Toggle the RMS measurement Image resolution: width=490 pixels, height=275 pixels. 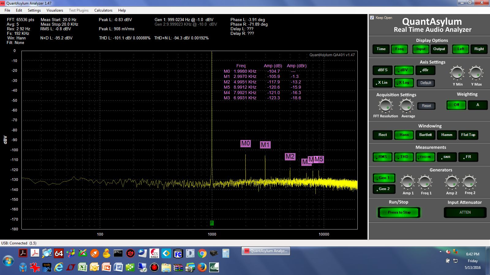[383, 157]
